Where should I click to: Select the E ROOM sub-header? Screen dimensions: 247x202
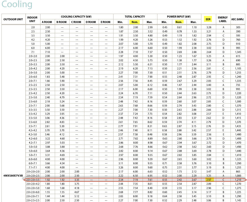(x=106, y=22)
